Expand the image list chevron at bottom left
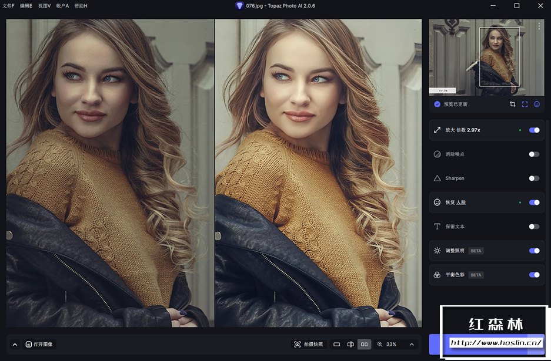The height and width of the screenshot is (361, 551). point(15,345)
